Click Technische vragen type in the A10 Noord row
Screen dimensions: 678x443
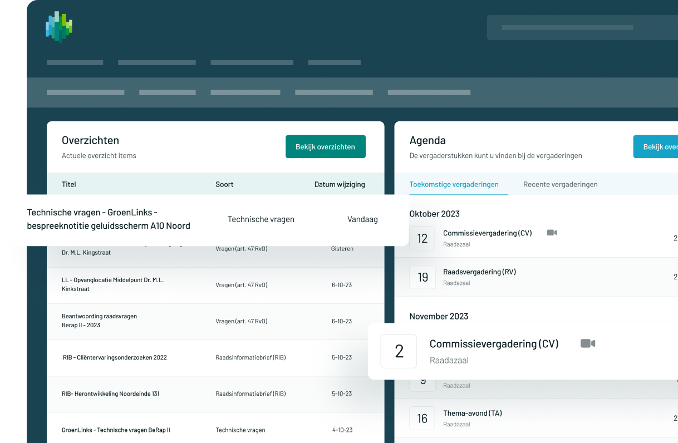pyautogui.click(x=261, y=219)
